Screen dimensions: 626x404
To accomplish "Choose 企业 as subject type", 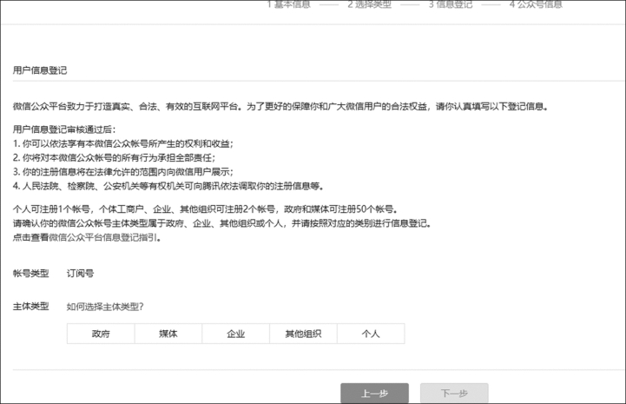I will pyautogui.click(x=235, y=334).
